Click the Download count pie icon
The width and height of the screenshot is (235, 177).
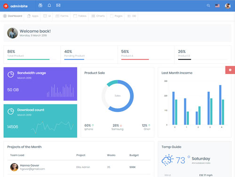pos(11,111)
